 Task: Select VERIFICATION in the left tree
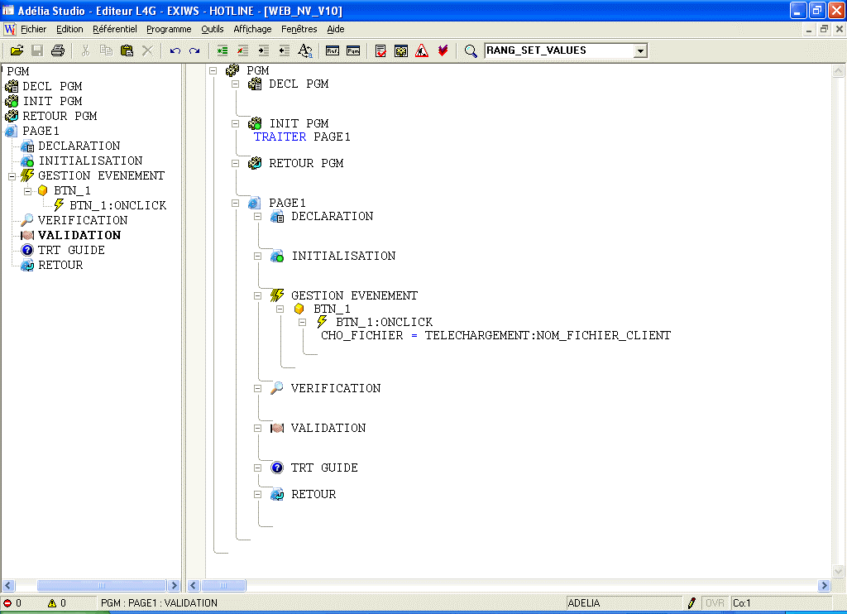(82, 220)
